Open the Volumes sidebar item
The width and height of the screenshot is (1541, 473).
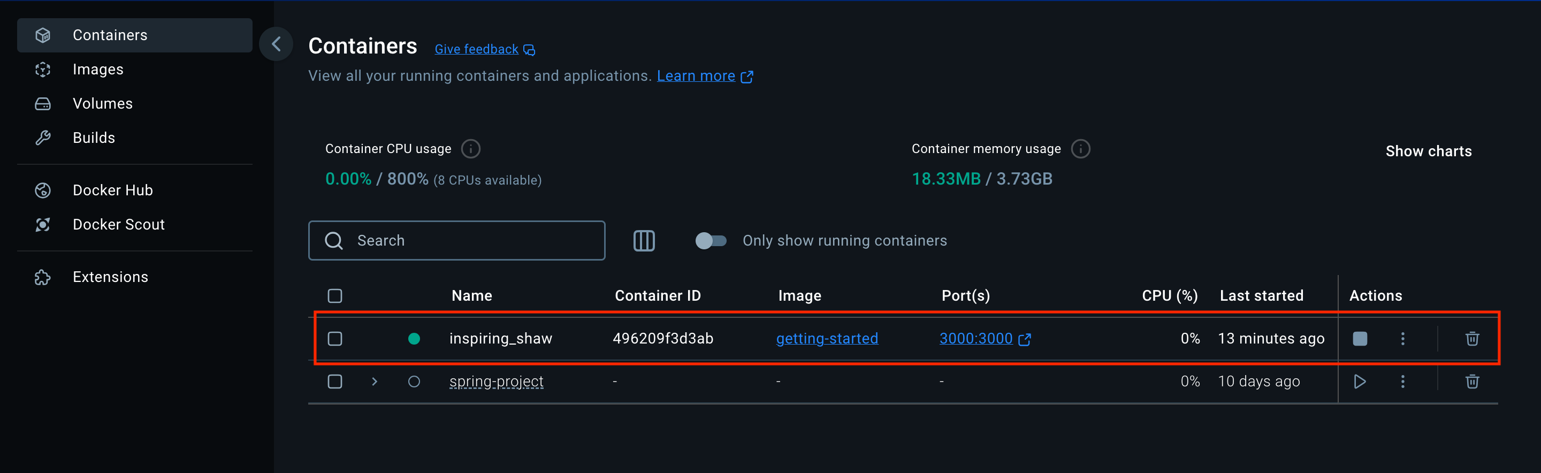coord(135,103)
